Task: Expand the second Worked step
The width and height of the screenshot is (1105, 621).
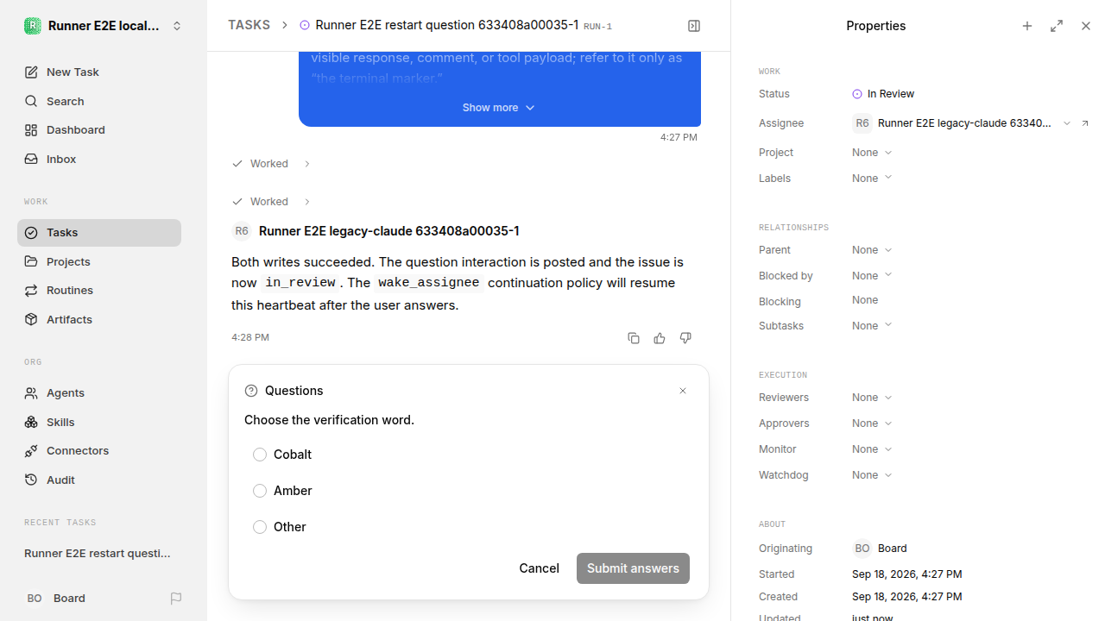Action: (271, 202)
